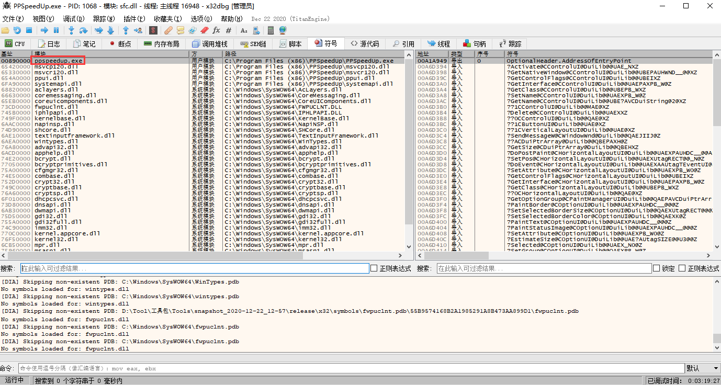Switch to the 日志 tab
This screenshot has height=385, width=721.
[x=49, y=44]
